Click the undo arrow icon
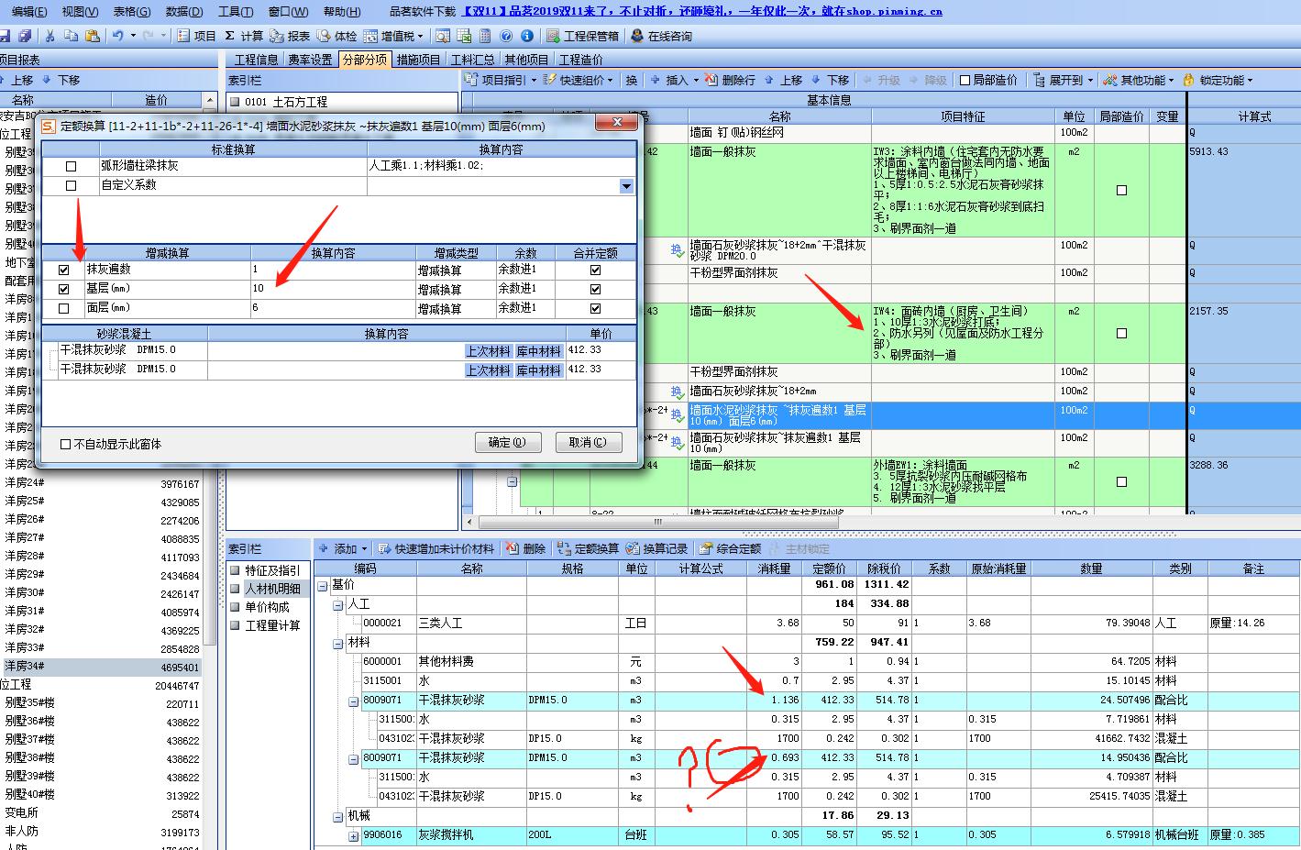The image size is (1301, 850). (117, 36)
